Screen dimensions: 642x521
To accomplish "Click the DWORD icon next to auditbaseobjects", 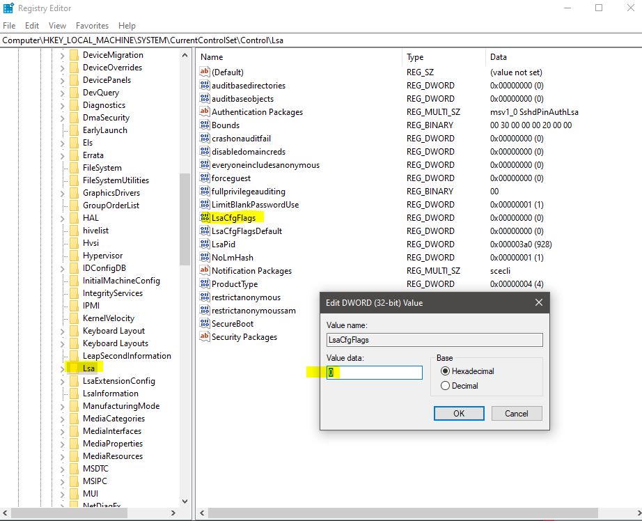I will [x=204, y=98].
